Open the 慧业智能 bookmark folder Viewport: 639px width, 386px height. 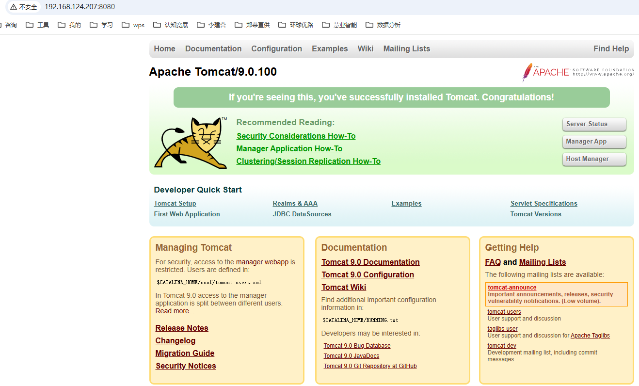(x=339, y=25)
